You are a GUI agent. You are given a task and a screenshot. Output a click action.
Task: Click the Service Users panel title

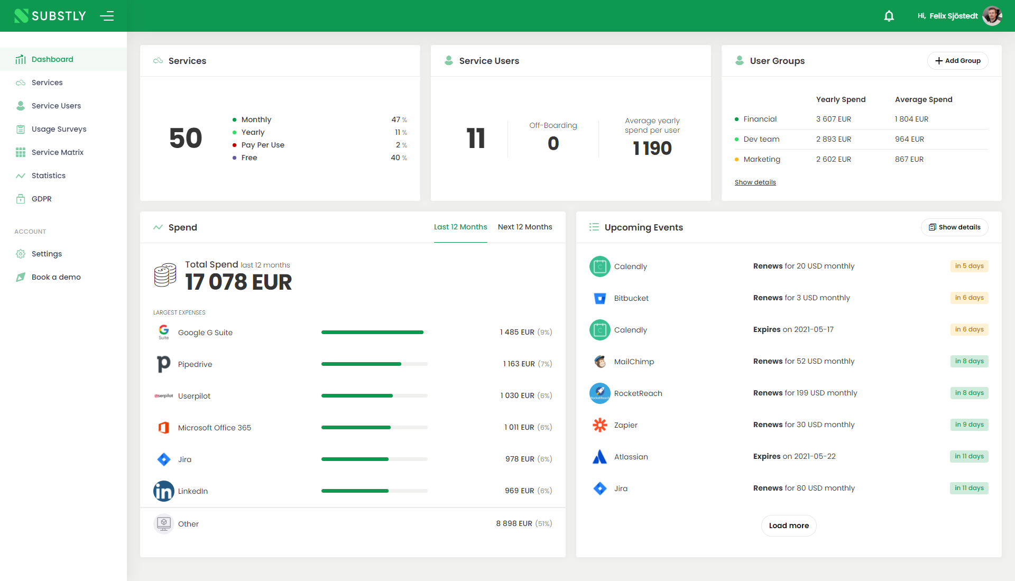click(489, 61)
